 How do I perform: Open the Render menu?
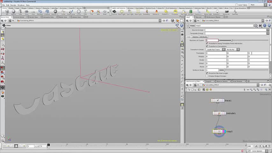pyautogui.click(x=13, y=5)
